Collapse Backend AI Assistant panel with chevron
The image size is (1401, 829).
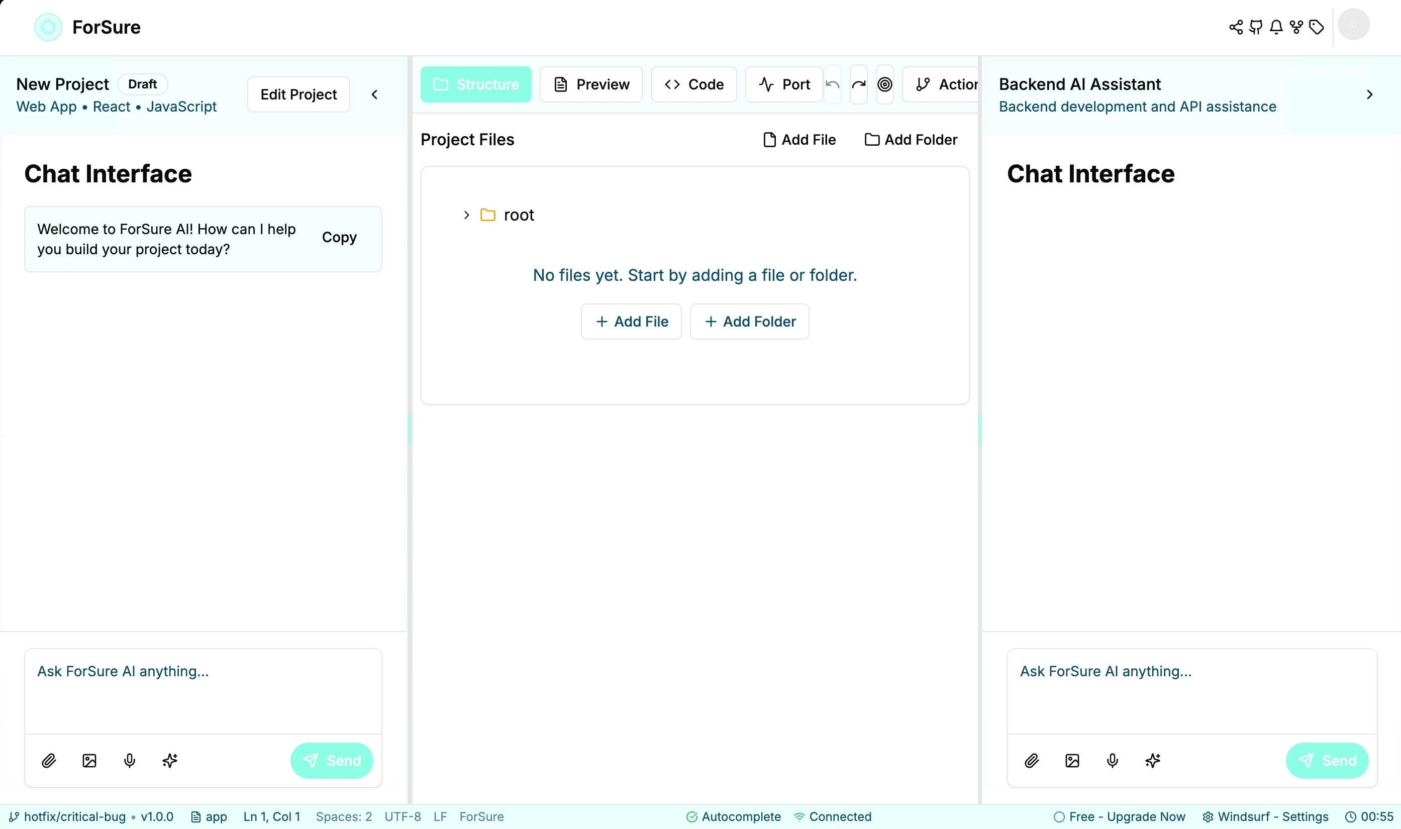tap(1369, 94)
